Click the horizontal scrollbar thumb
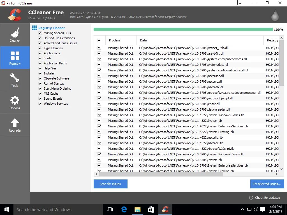The image size is (287, 215). pyautogui.click(x=161, y=174)
